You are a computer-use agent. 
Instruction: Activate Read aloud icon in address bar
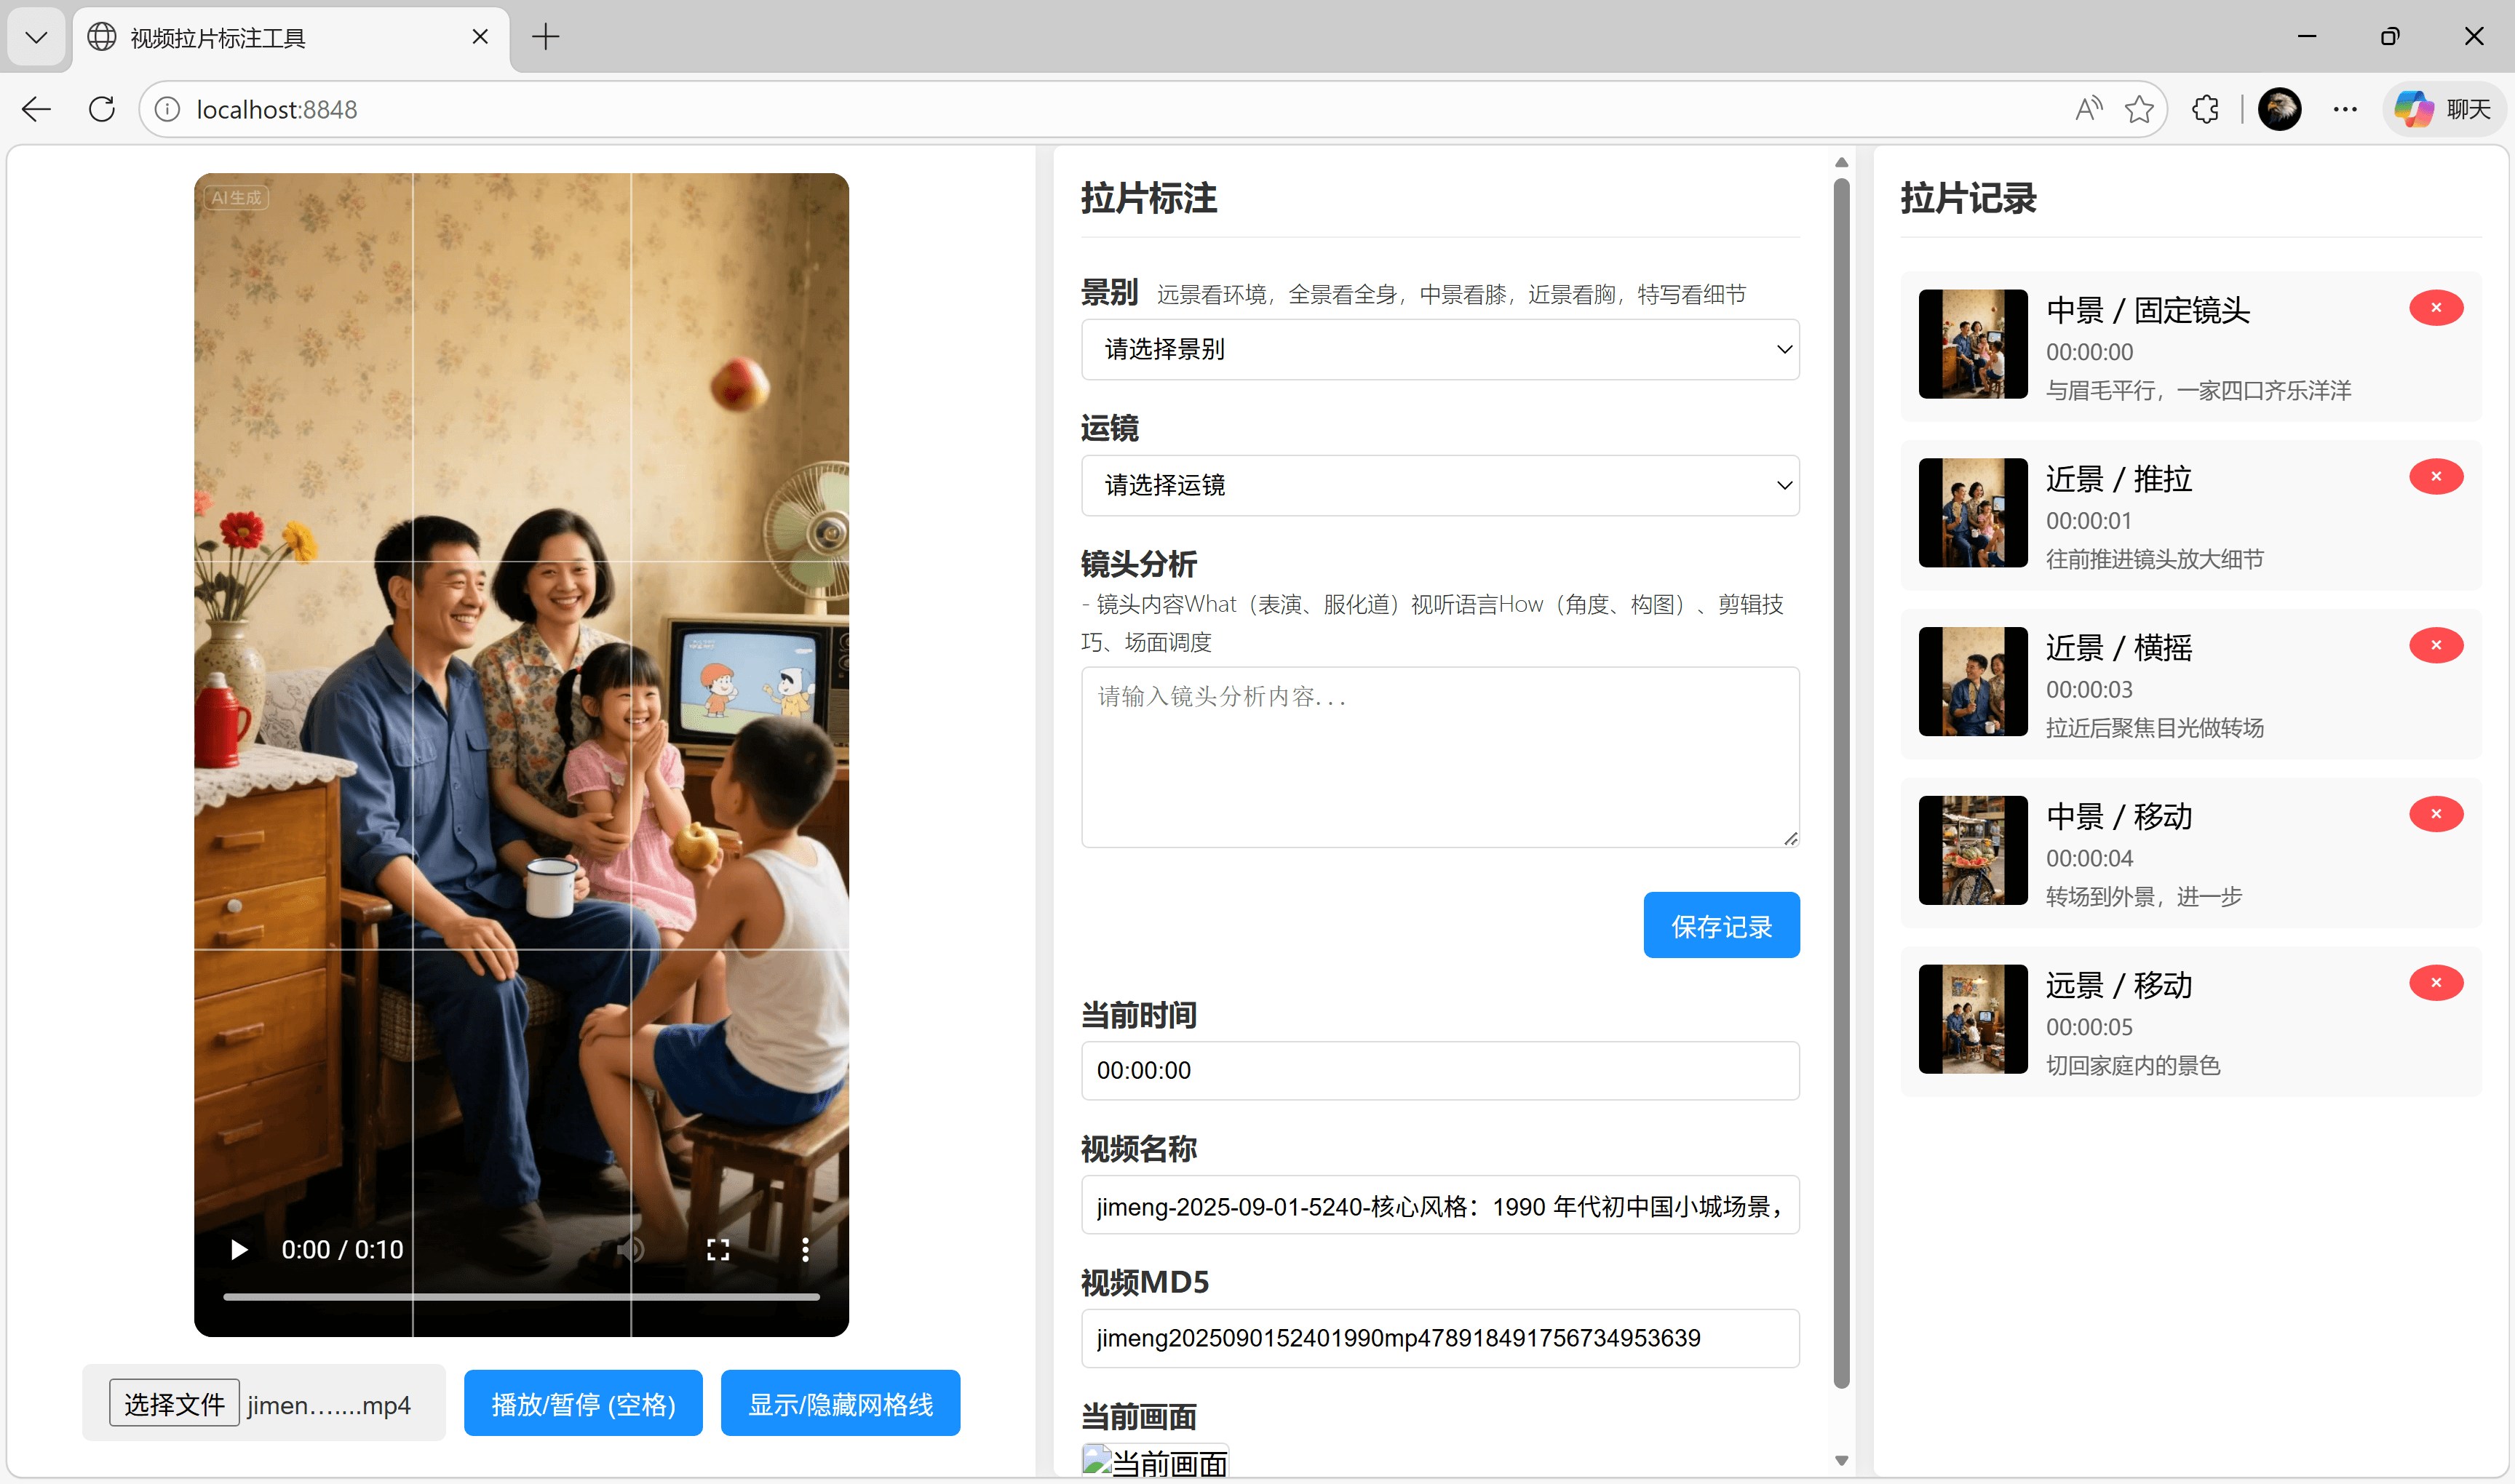click(2089, 109)
